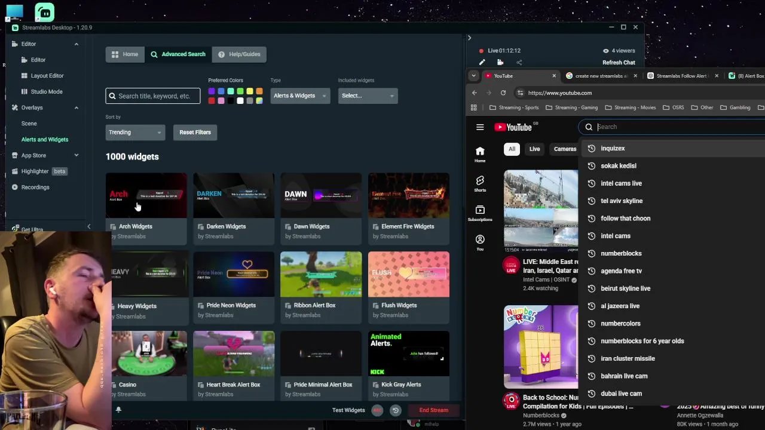This screenshot has height=430, width=765.
Task: Go back in the browser
Action: click(475, 93)
